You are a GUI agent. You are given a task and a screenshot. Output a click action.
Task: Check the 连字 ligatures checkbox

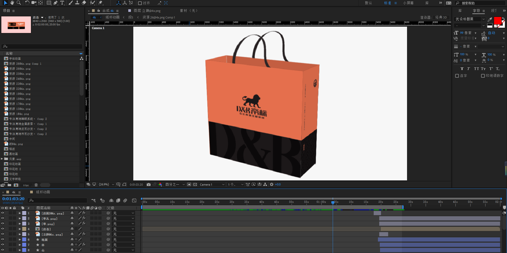click(457, 76)
